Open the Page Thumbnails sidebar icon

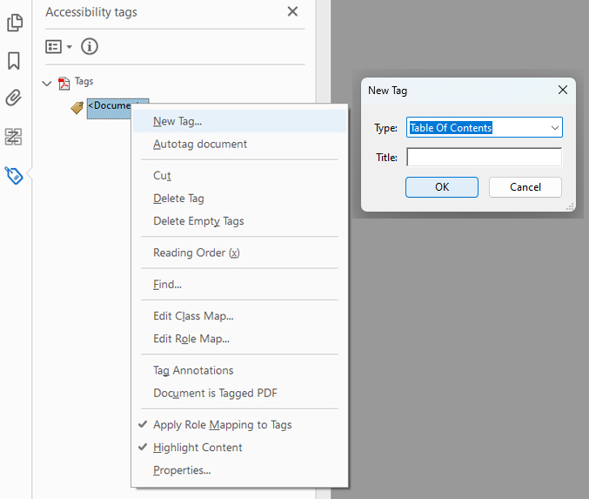(14, 24)
